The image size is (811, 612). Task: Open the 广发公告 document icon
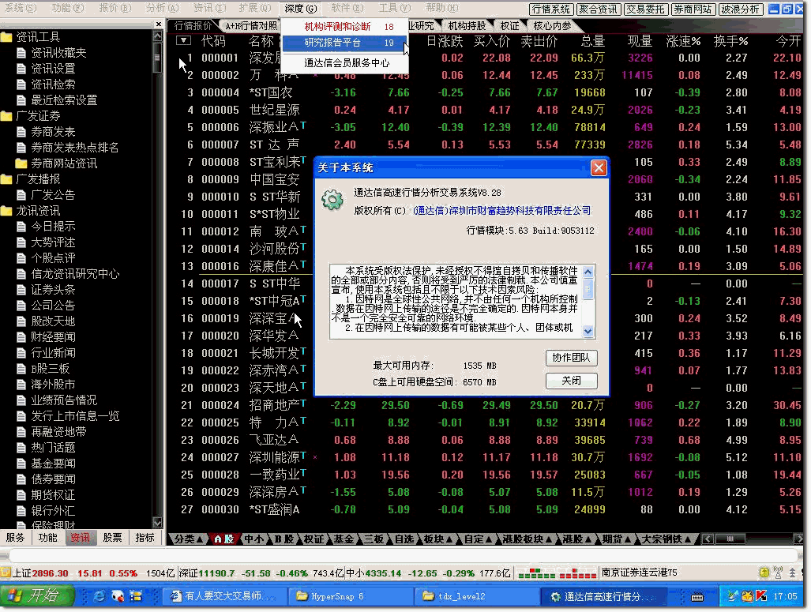(21, 195)
